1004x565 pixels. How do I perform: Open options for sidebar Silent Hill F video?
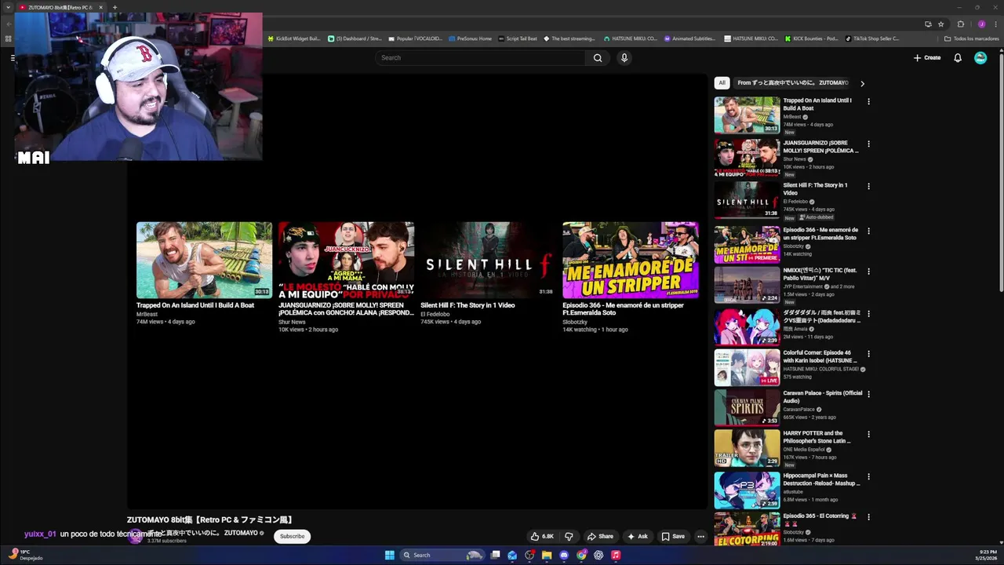pos(868,186)
